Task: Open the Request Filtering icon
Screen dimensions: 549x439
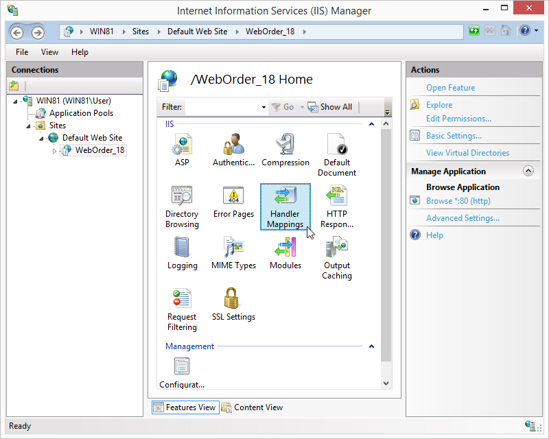Action: click(182, 298)
